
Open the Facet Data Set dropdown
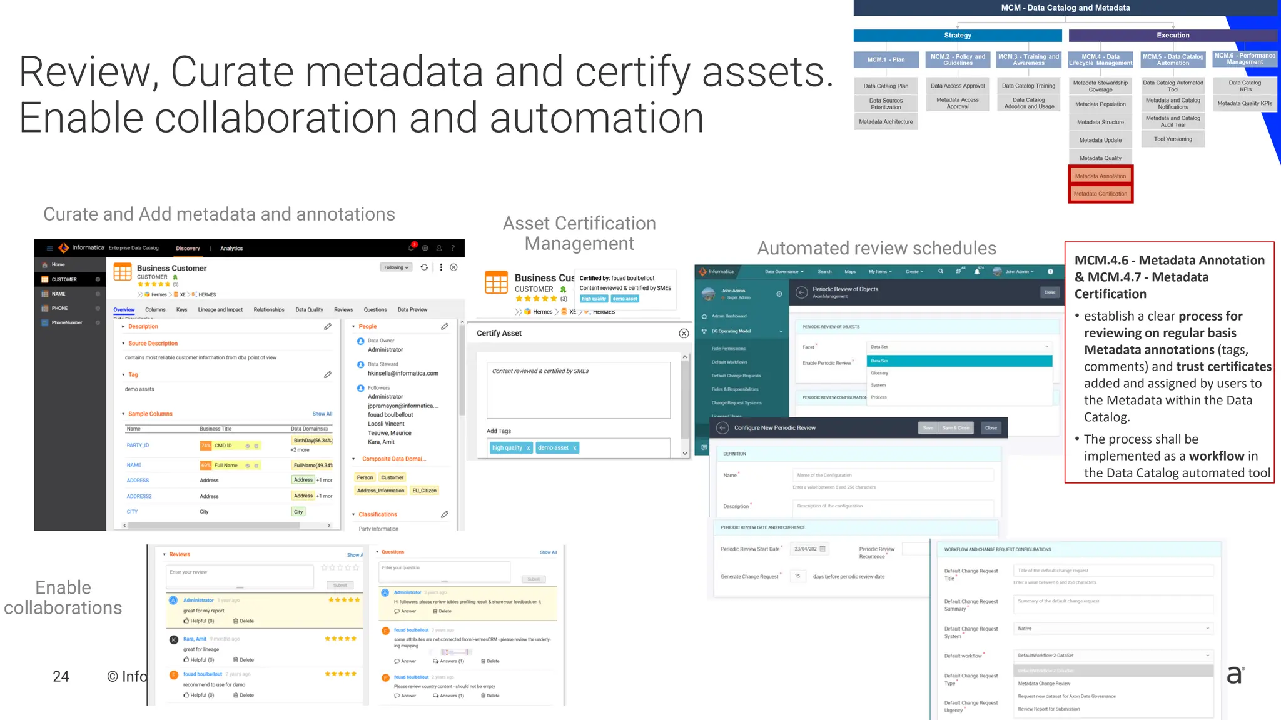coord(959,347)
